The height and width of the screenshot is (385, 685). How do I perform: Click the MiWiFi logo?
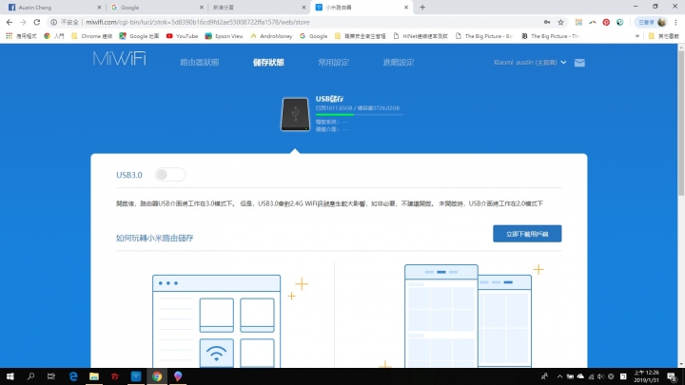click(x=119, y=59)
